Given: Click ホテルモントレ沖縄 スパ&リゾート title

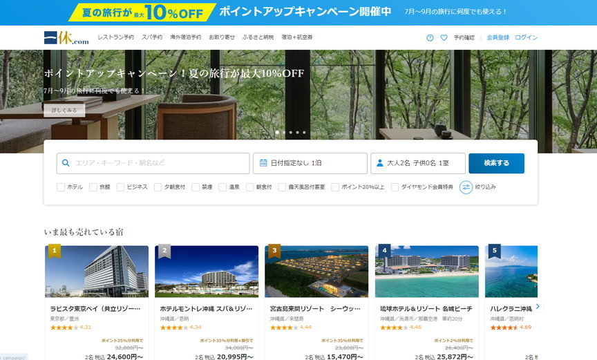Looking at the screenshot, I should (x=206, y=309).
